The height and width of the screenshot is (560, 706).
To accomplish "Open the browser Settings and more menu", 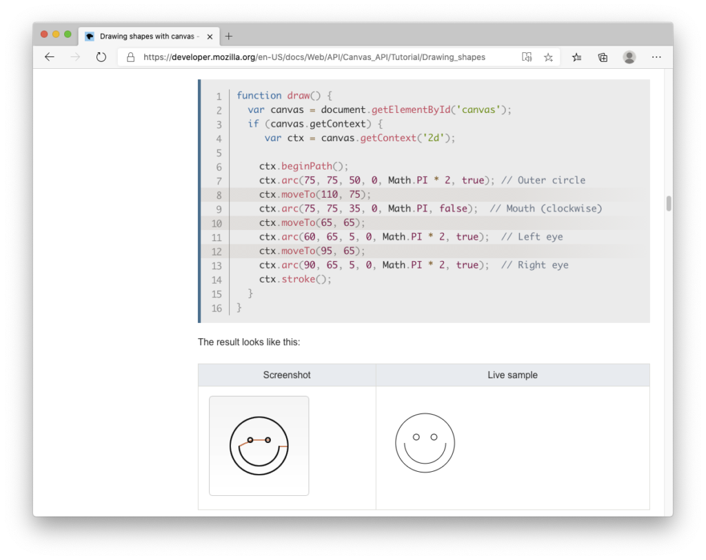I will click(x=656, y=57).
